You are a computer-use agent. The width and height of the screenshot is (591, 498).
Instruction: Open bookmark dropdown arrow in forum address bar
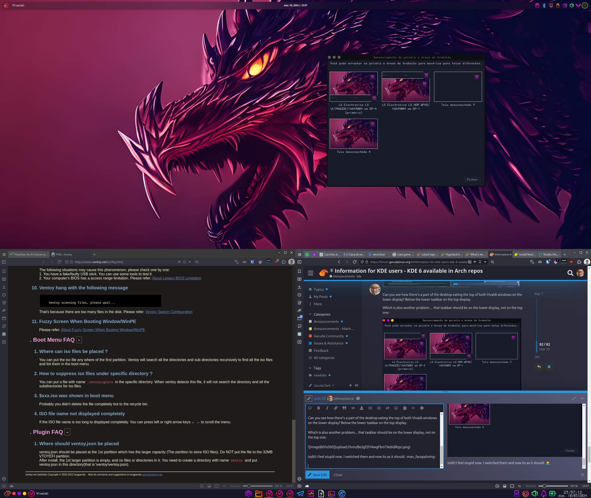[485, 262]
